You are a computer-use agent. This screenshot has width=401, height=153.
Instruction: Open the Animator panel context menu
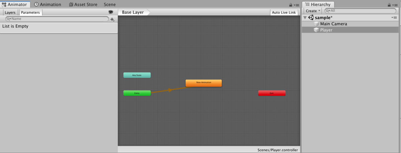click(x=296, y=5)
